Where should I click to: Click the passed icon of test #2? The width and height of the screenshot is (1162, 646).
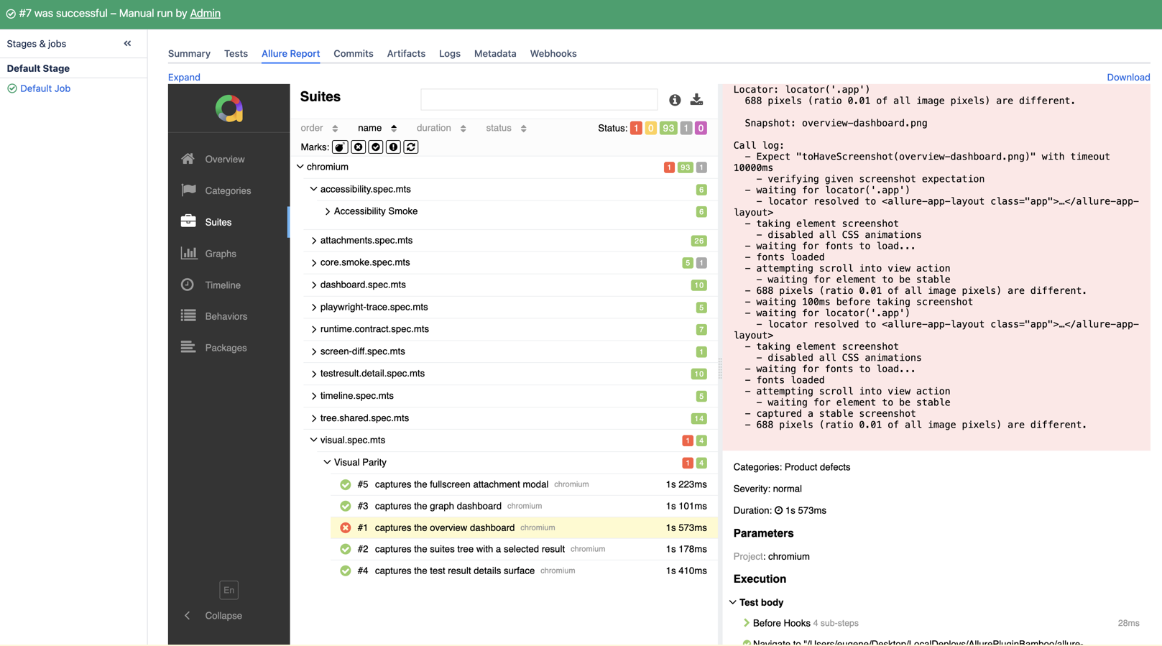click(346, 549)
